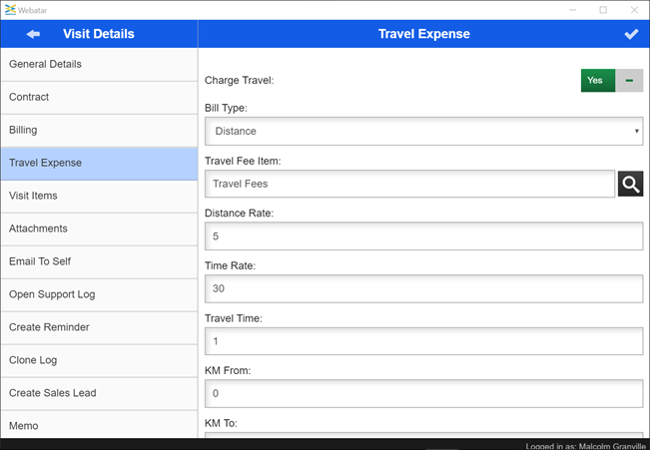This screenshot has width=650, height=450.
Task: Click the minus part of Charge Travel toggle
Action: [x=629, y=81]
